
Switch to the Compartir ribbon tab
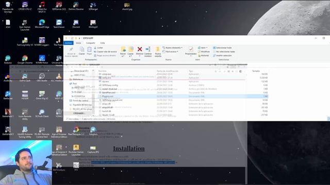(91, 43)
